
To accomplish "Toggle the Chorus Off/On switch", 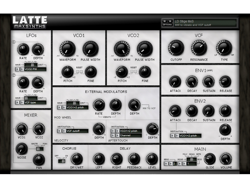I will pyautogui.click(x=62, y=161).
